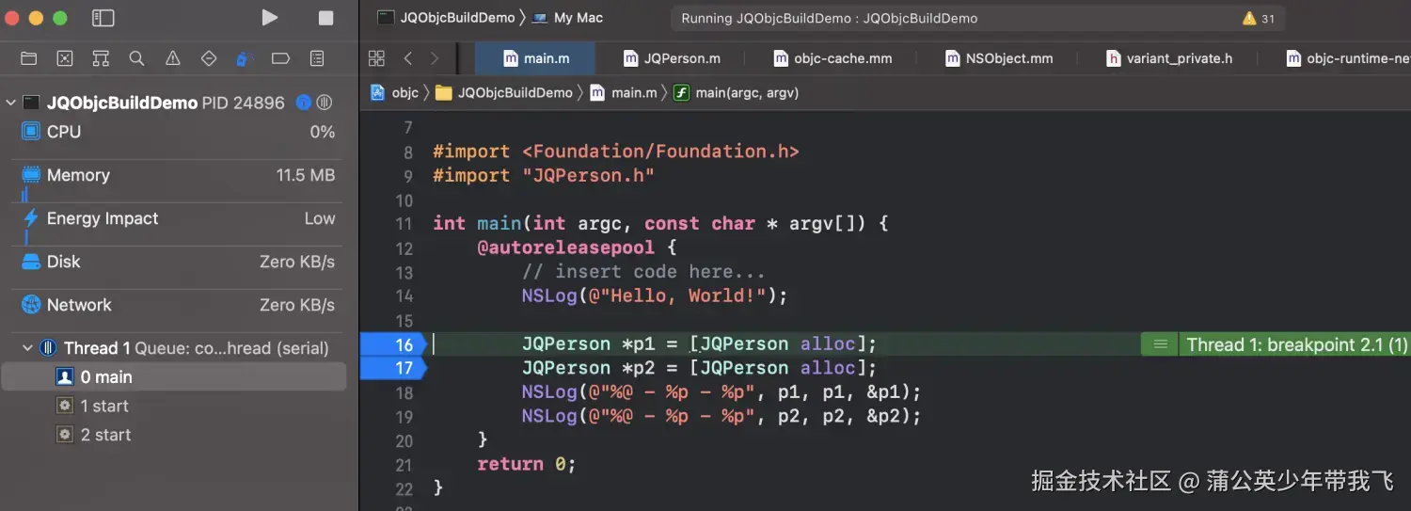Collapse the JQObjcBuildDemo process tree
The width and height of the screenshot is (1411, 511).
pyautogui.click(x=11, y=103)
